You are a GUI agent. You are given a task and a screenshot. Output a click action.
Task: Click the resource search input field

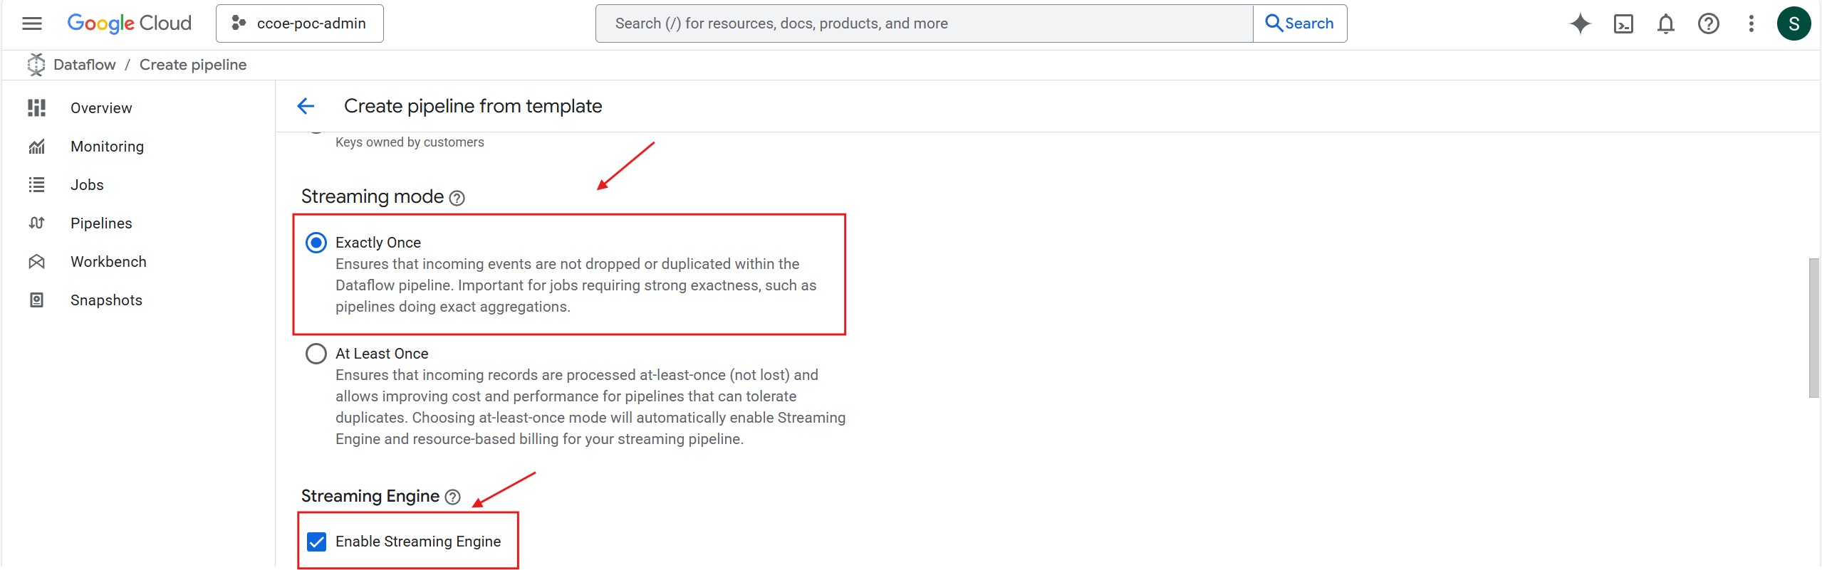[x=923, y=23]
